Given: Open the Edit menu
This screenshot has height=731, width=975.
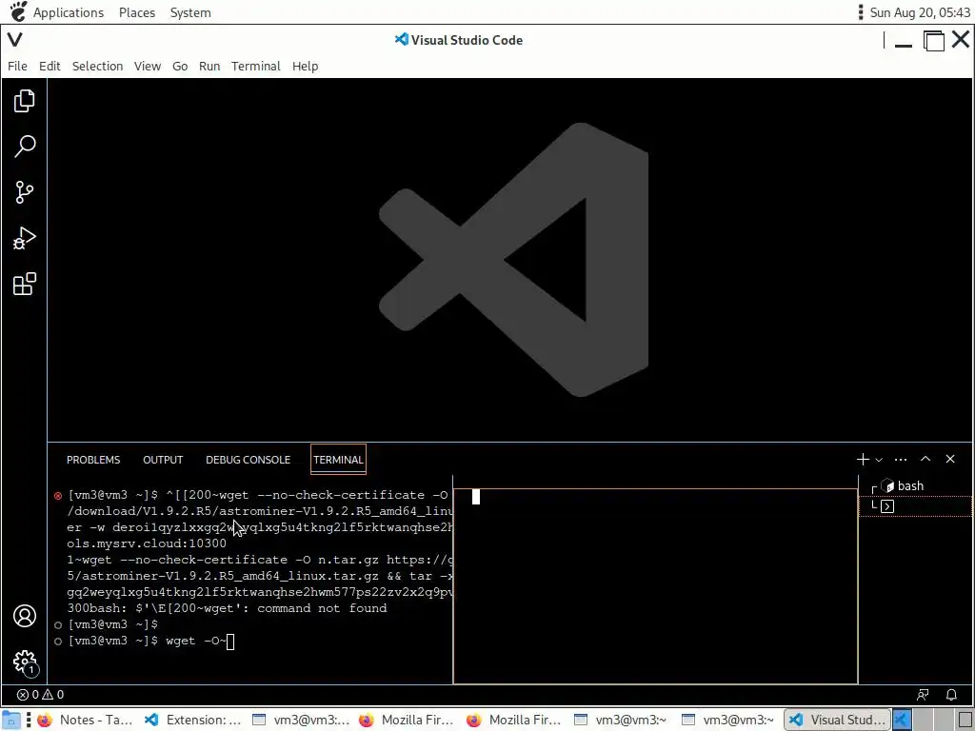Looking at the screenshot, I should [50, 66].
